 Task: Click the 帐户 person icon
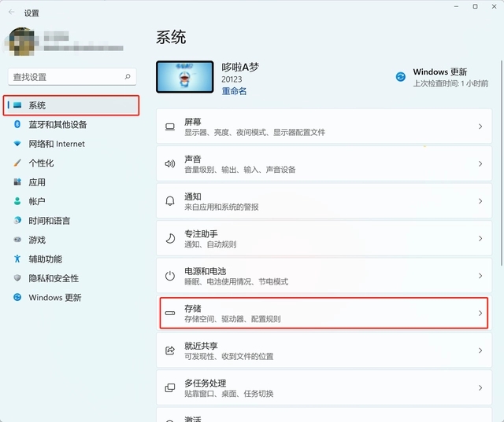[x=17, y=201]
